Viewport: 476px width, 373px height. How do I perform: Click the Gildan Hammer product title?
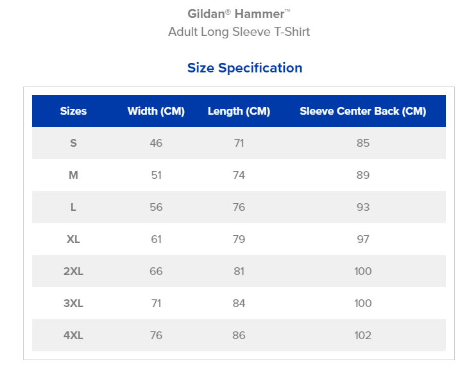(239, 14)
